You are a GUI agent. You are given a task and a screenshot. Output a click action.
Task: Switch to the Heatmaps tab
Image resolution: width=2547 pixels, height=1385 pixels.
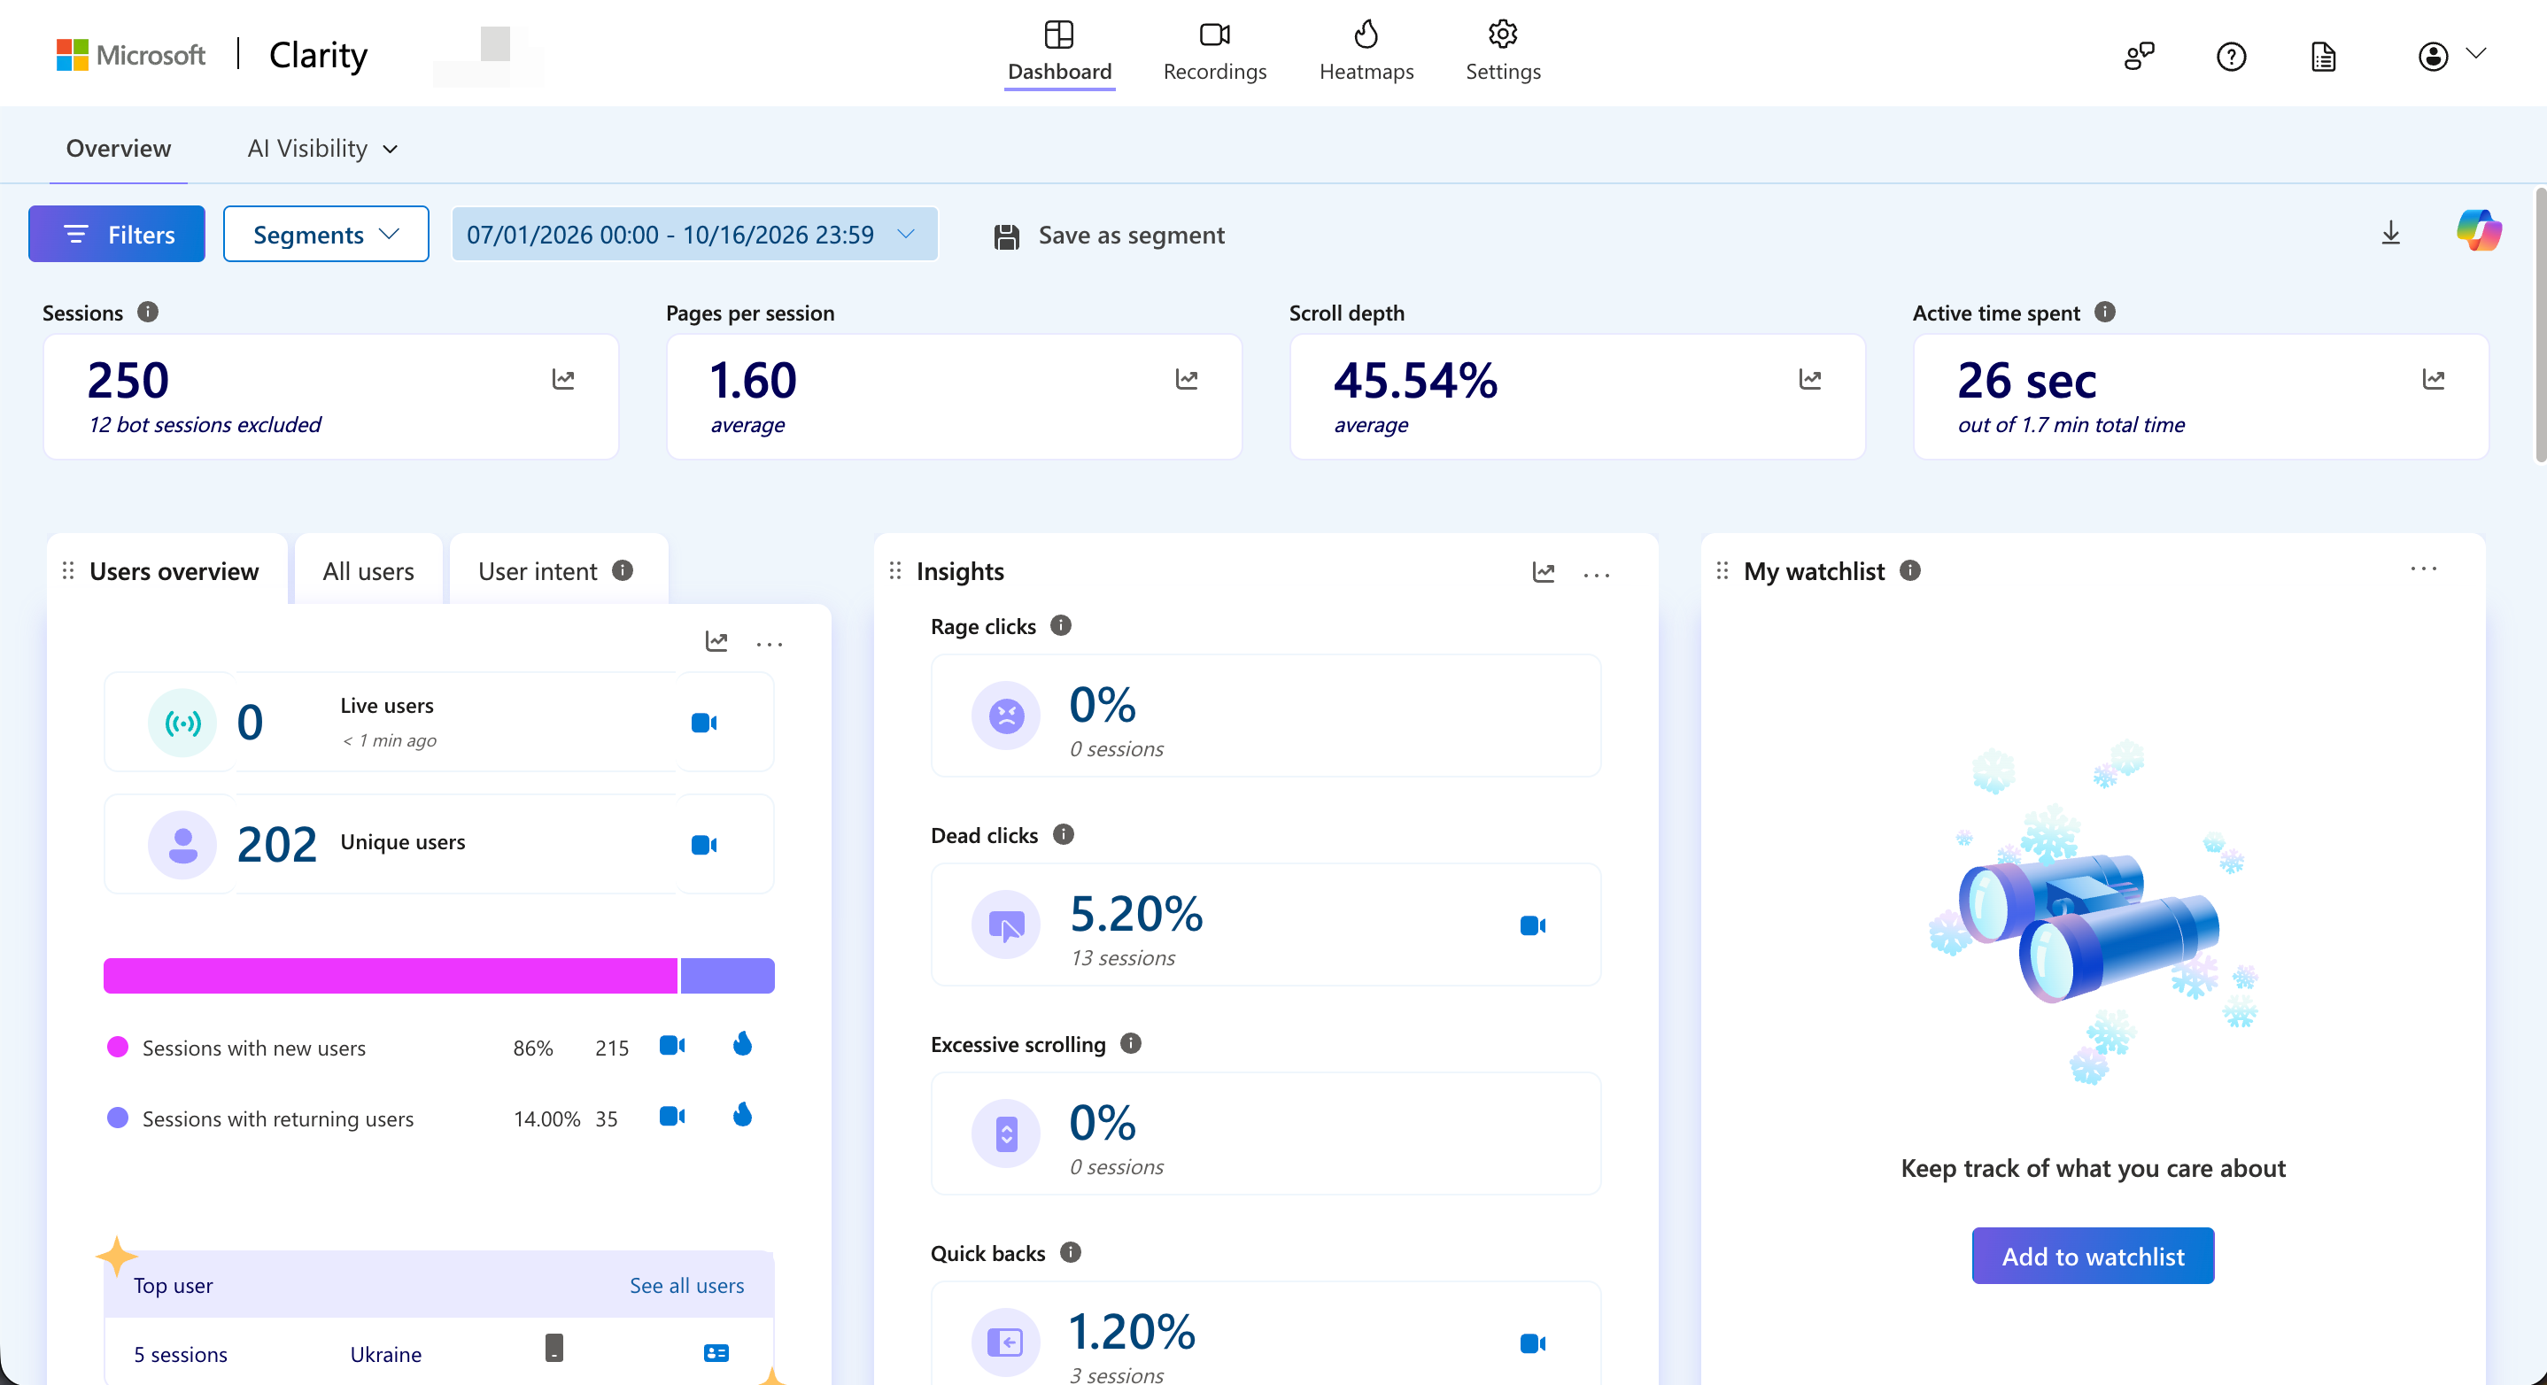point(1366,52)
